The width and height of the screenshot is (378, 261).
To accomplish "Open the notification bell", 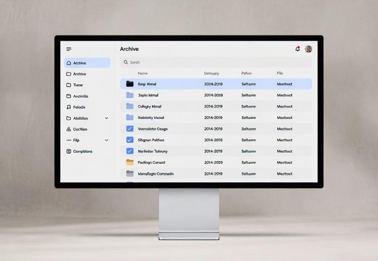I will pyautogui.click(x=297, y=49).
